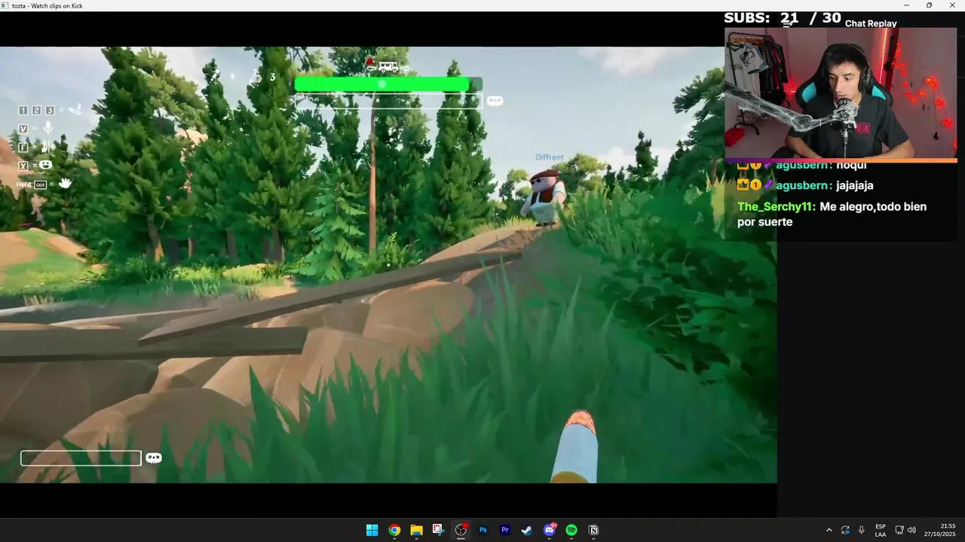This screenshot has height=542, width=965.
Task: Open Photoshop from the taskbar
Action: coord(482,530)
